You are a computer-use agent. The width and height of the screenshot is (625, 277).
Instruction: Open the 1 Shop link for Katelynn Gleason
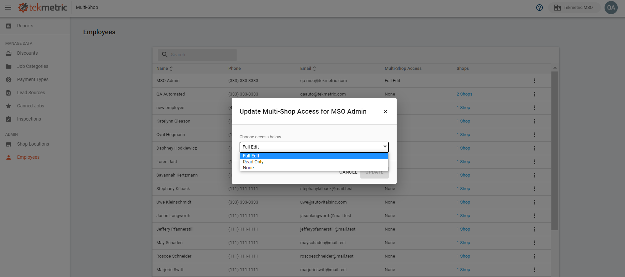463,121
